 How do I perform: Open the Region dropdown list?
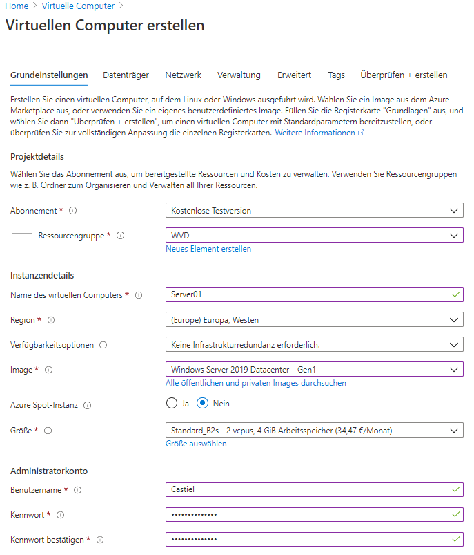tap(314, 319)
